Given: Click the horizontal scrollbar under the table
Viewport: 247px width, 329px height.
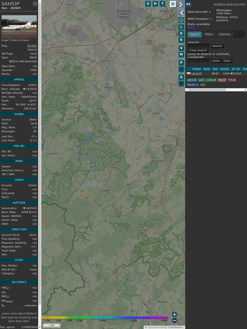Looking at the screenshot, I should (216, 90).
